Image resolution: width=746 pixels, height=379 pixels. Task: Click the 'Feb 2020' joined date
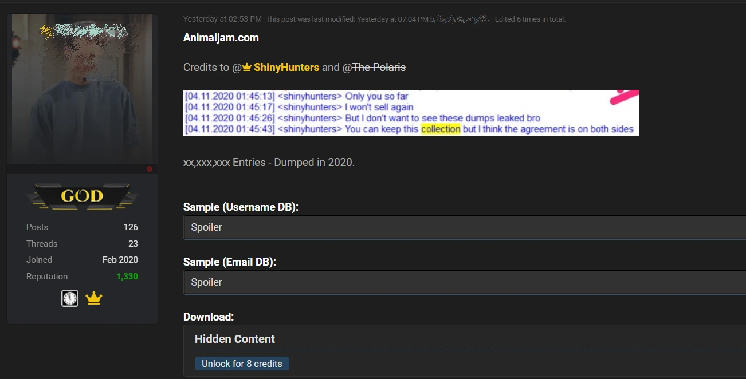pos(120,260)
